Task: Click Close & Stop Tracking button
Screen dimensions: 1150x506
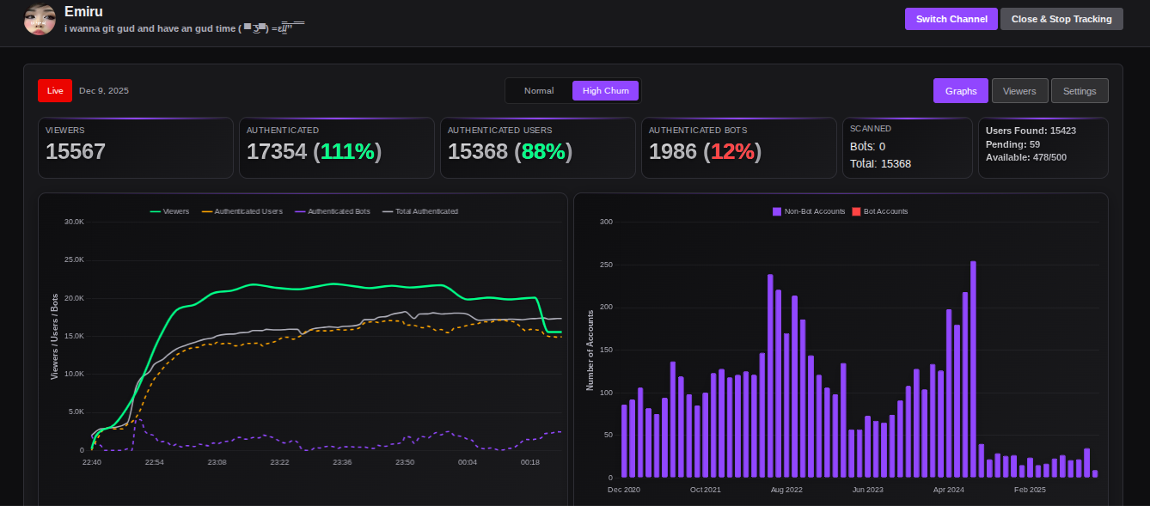Action: pos(1061,19)
